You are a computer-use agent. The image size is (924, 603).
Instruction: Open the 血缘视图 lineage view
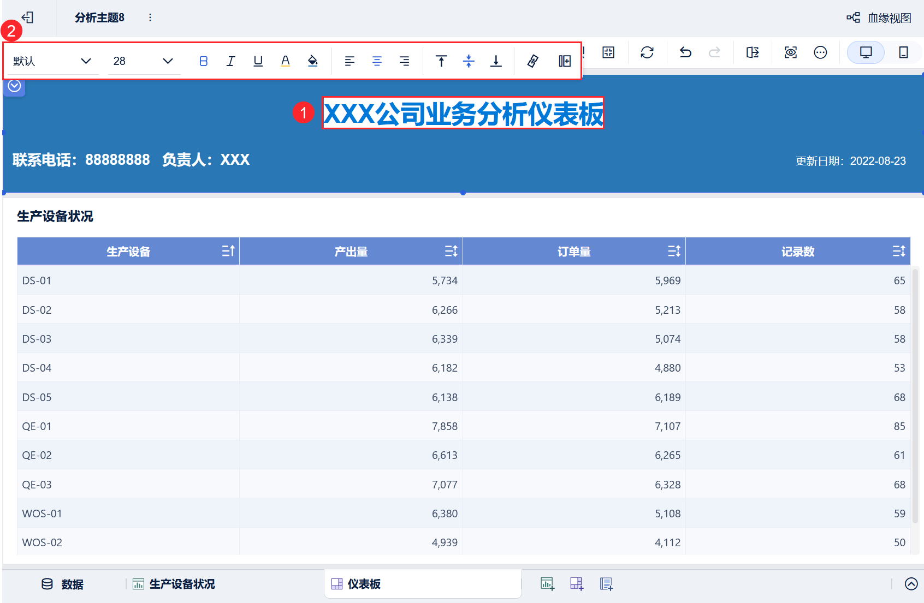pyautogui.click(x=879, y=18)
